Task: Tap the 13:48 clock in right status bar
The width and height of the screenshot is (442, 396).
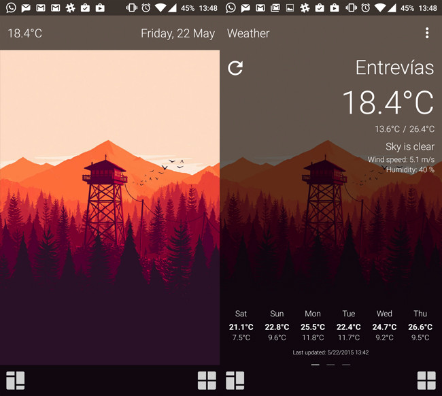Action: pos(428,8)
